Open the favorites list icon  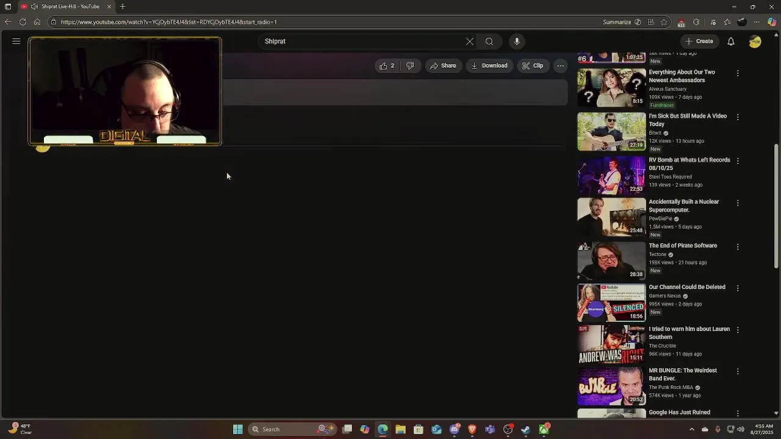pyautogui.click(x=727, y=22)
